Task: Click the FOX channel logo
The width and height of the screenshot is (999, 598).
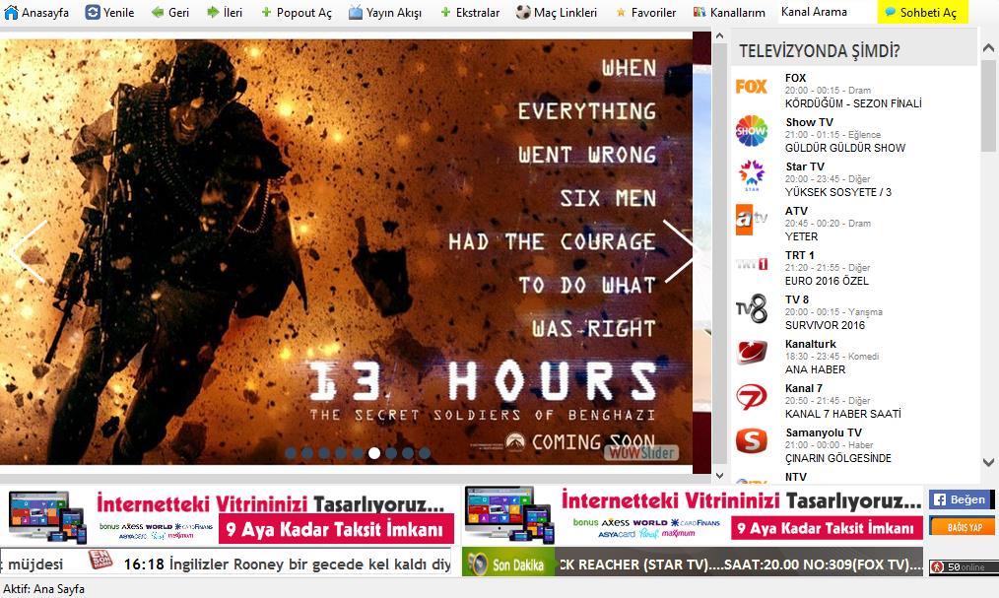Action: pyautogui.click(x=752, y=87)
